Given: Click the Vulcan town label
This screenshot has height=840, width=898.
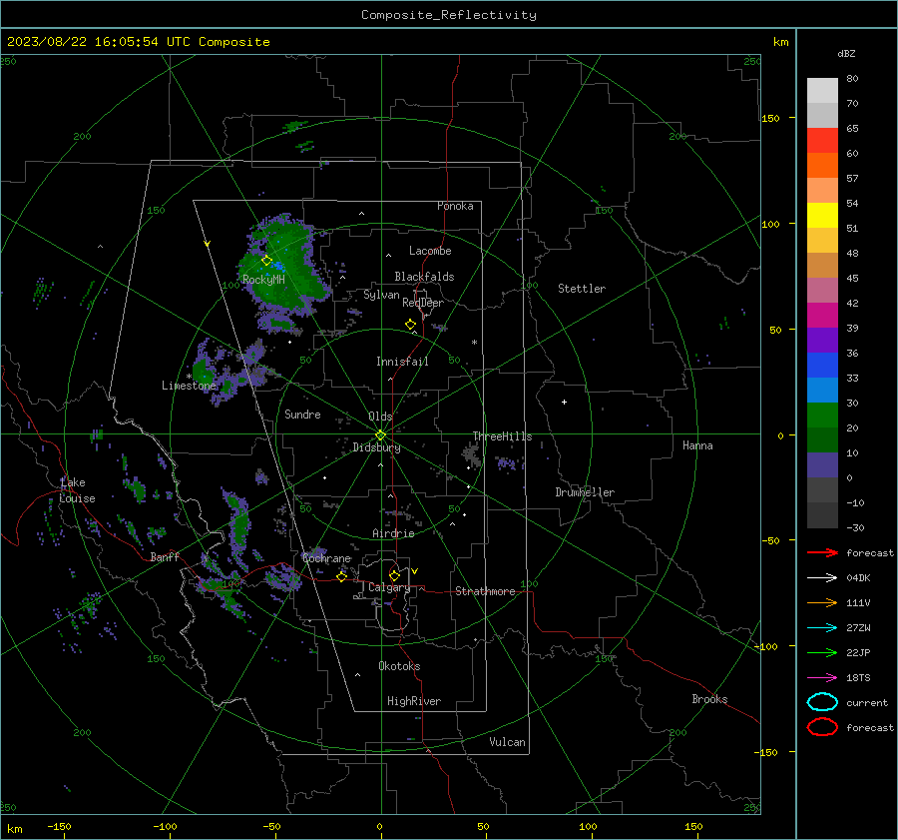Looking at the screenshot, I should (507, 742).
